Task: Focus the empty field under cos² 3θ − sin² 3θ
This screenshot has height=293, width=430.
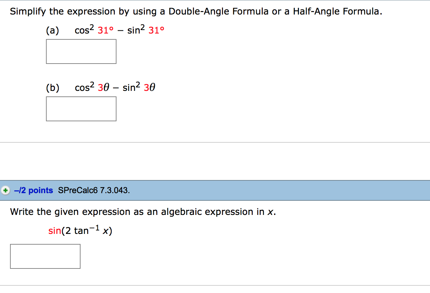Action: (81, 109)
